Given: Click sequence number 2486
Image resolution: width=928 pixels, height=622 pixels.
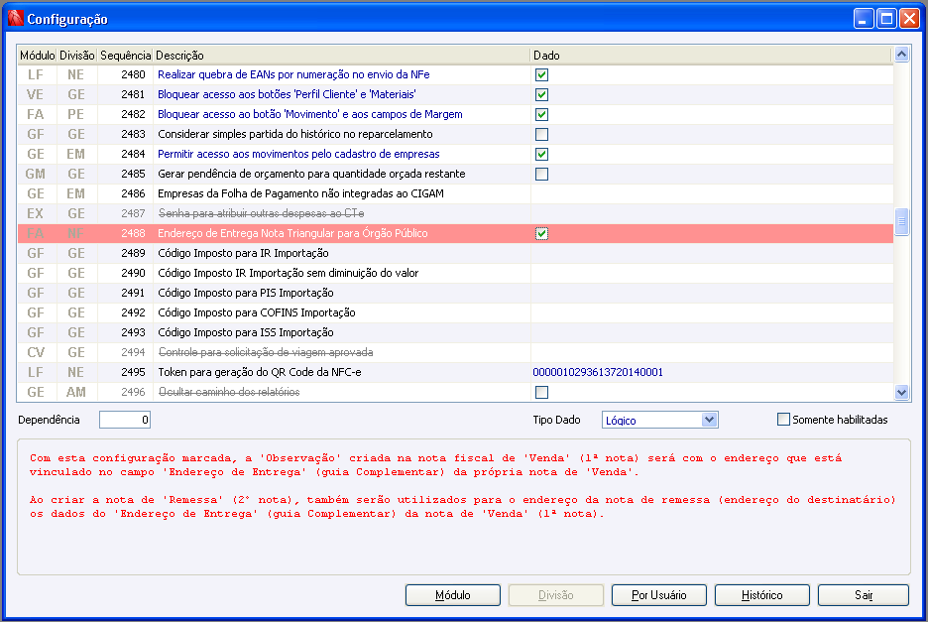Looking at the screenshot, I should (133, 193).
